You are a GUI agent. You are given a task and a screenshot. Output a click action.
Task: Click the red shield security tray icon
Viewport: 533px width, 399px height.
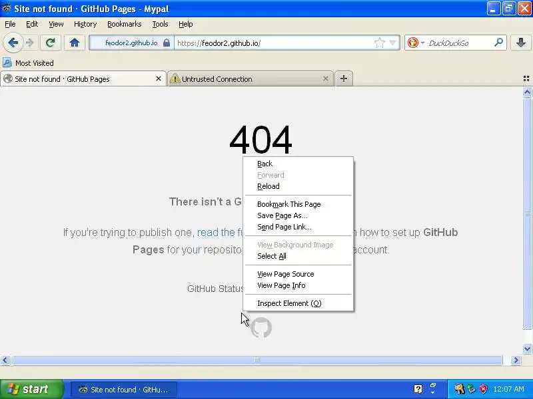coord(484,389)
